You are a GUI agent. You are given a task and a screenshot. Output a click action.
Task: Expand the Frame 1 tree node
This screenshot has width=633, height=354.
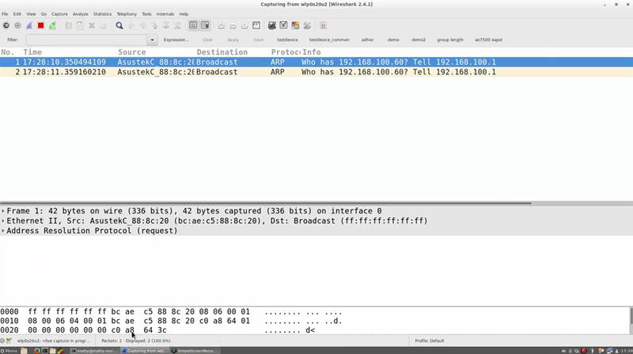pyautogui.click(x=3, y=211)
